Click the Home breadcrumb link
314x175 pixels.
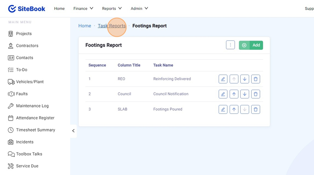click(84, 26)
